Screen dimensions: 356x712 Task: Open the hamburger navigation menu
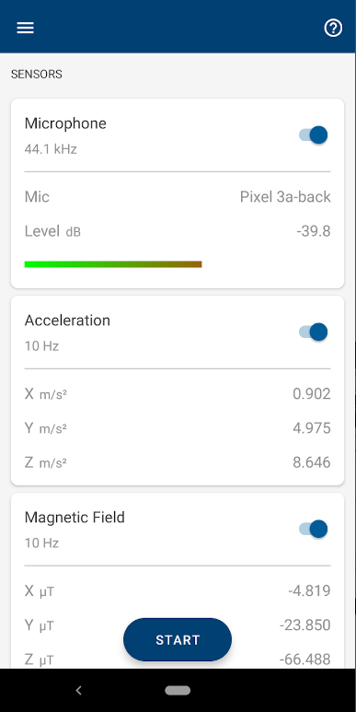coord(26,28)
